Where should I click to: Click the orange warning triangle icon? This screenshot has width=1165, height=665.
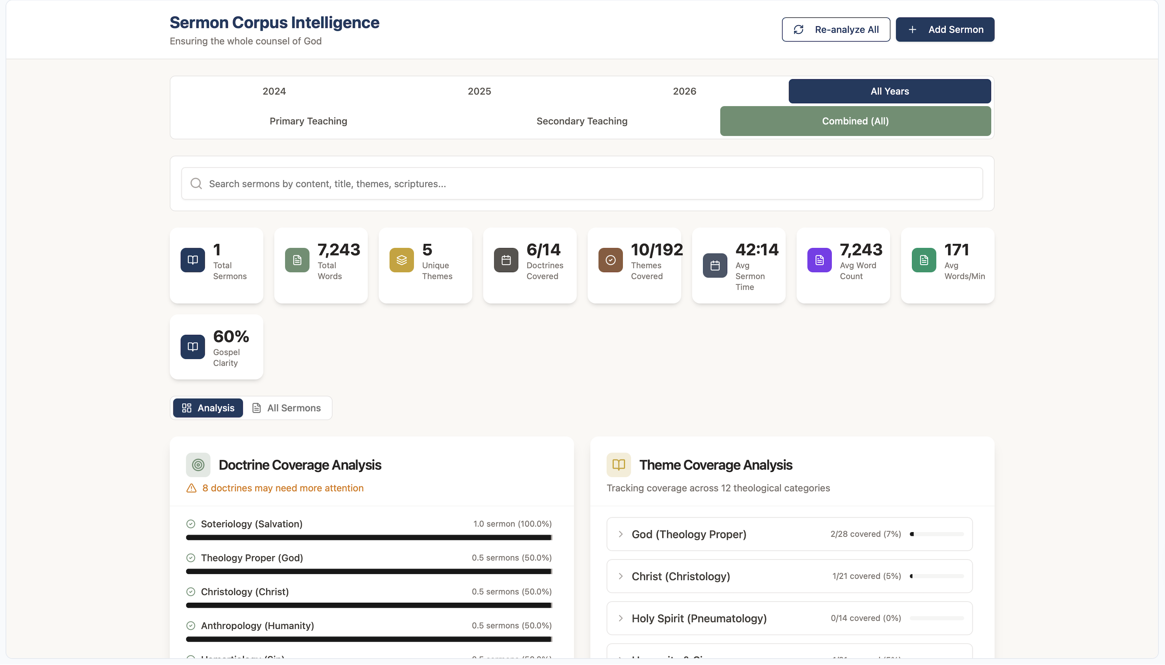tap(191, 488)
